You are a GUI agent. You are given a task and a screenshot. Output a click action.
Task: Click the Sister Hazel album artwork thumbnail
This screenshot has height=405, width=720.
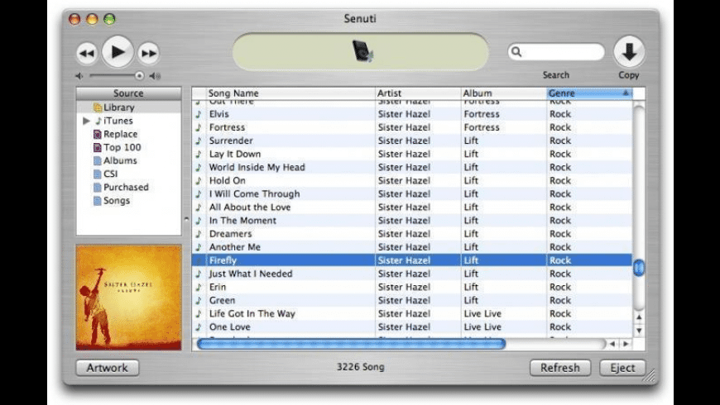[128, 298]
